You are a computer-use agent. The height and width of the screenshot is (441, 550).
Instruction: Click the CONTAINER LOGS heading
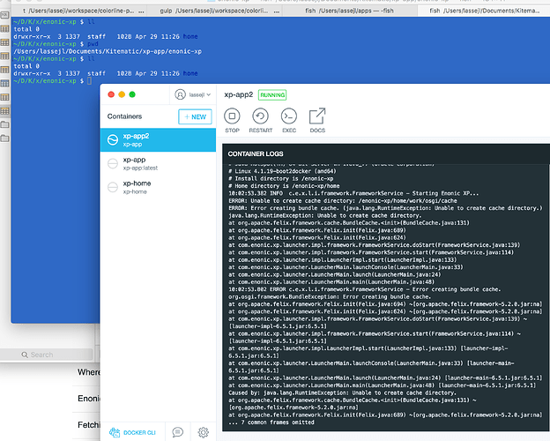[x=256, y=153]
